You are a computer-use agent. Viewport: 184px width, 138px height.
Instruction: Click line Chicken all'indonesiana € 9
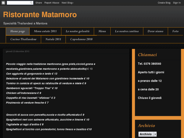[24, 93]
